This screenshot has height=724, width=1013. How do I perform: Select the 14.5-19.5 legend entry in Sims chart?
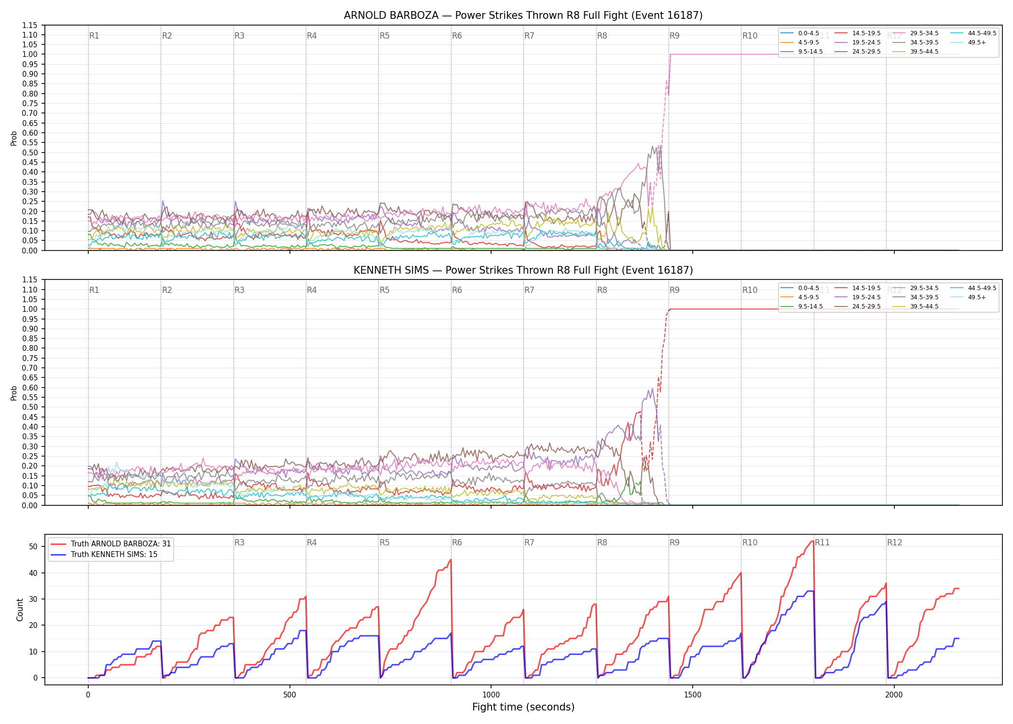coord(858,288)
